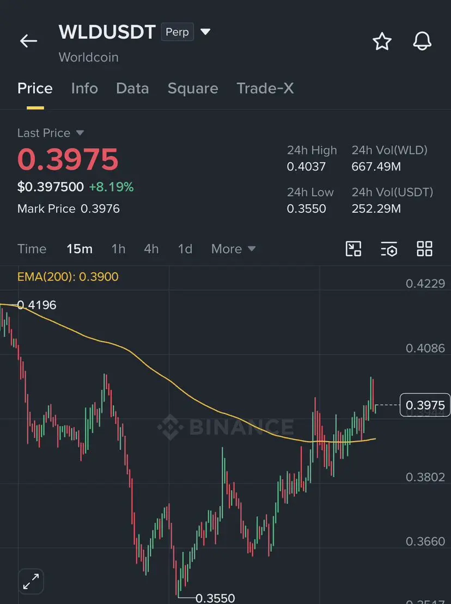Switch the chart to the 1h interval
The image size is (451, 604).
click(x=118, y=249)
